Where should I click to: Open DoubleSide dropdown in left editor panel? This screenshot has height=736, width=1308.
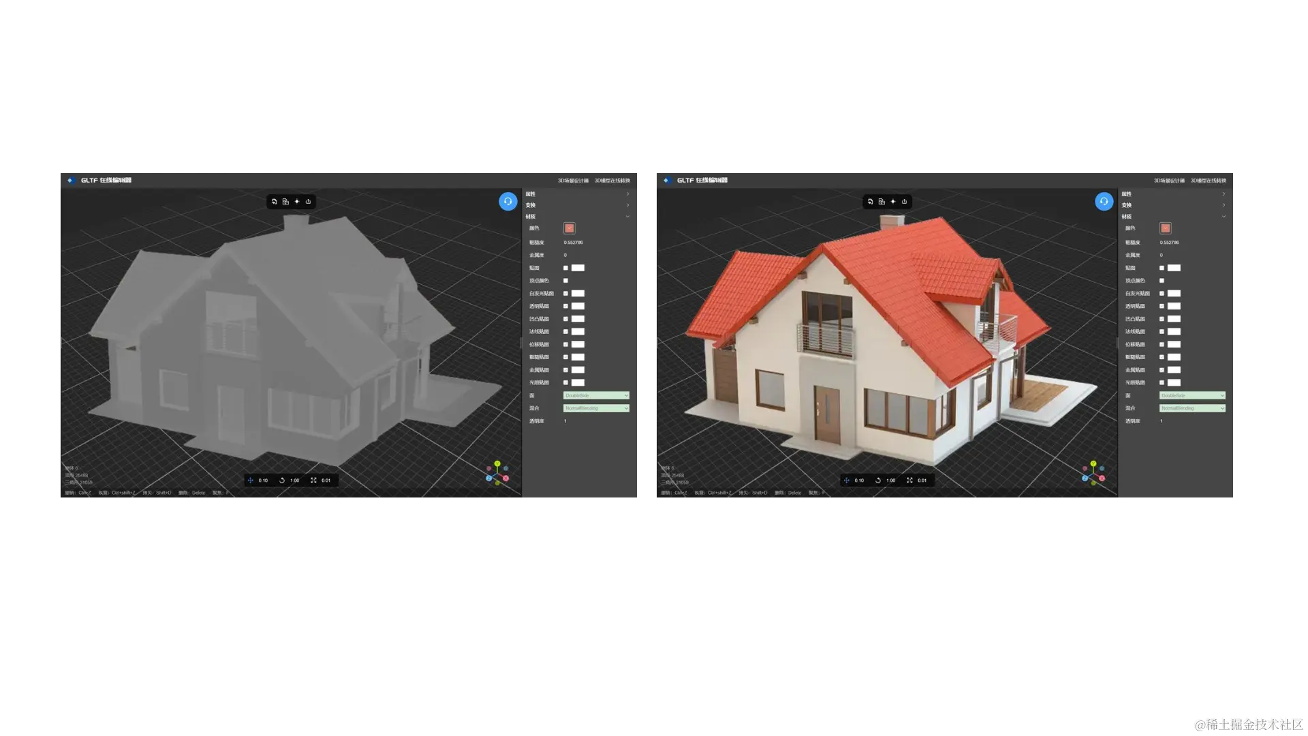pos(596,395)
